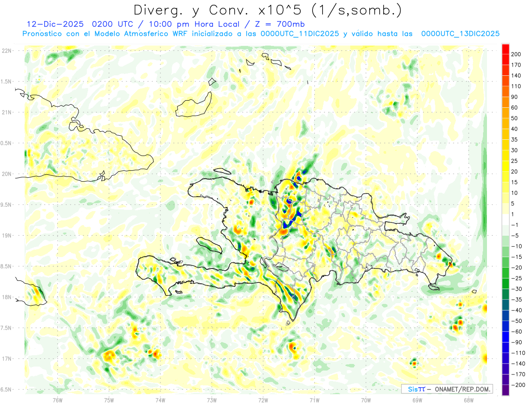This screenshot has height=406, width=526.
Task: Click the white colorbar swatch between 1 and -1
Action: point(505,219)
